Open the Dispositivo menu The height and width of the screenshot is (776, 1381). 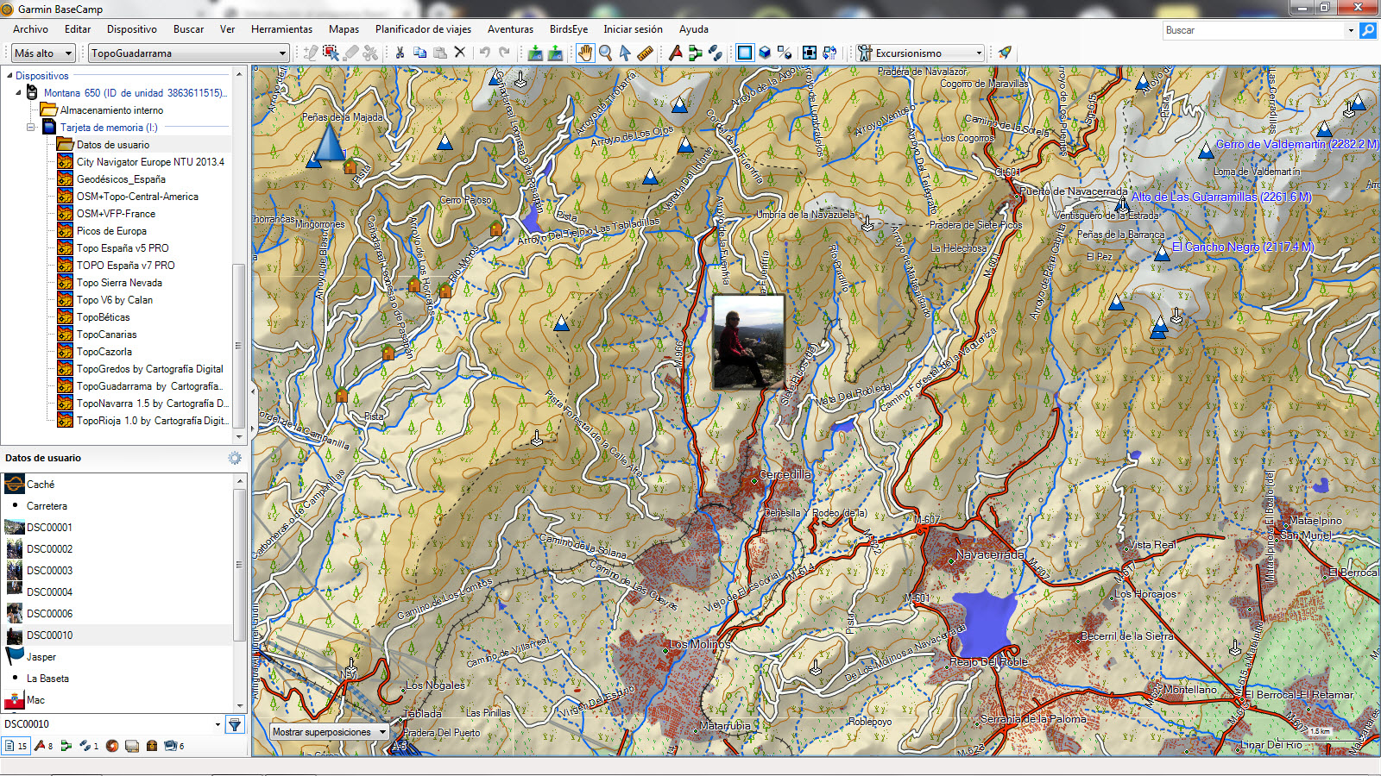point(132,29)
